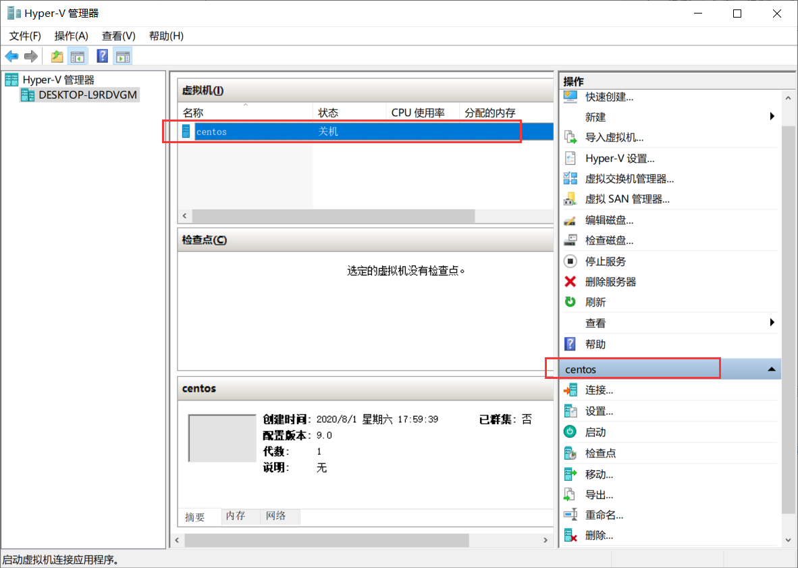Click the Forward arrow toolbar icon
This screenshot has width=798, height=568.
pyautogui.click(x=31, y=56)
